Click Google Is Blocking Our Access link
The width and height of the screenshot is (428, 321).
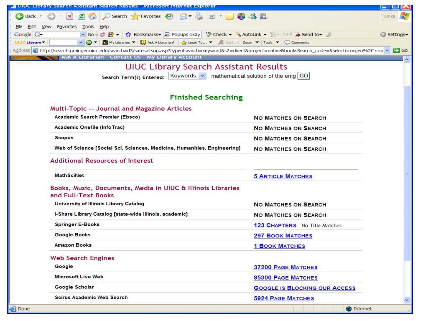pyautogui.click(x=305, y=288)
